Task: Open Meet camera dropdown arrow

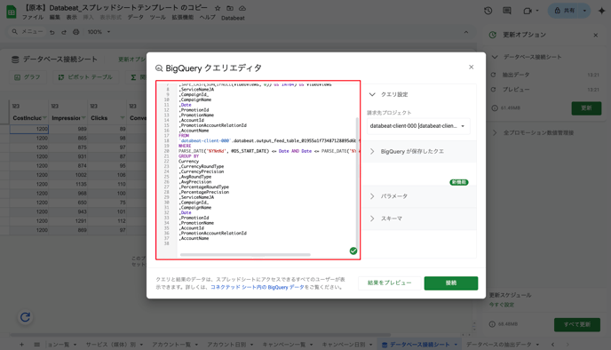Action: 537,11
